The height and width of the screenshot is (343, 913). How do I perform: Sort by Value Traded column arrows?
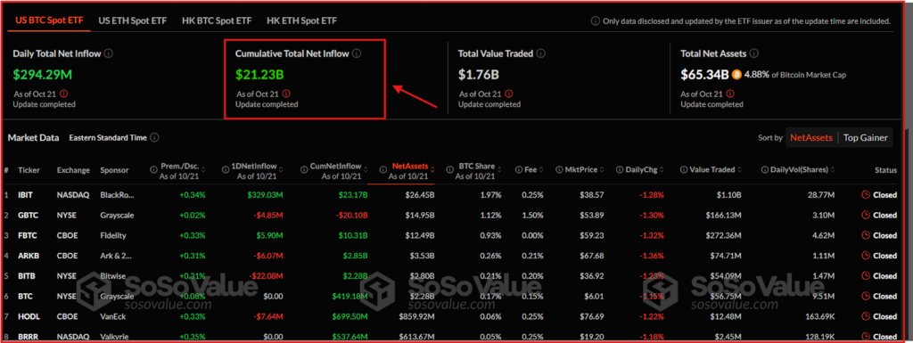[x=739, y=170]
